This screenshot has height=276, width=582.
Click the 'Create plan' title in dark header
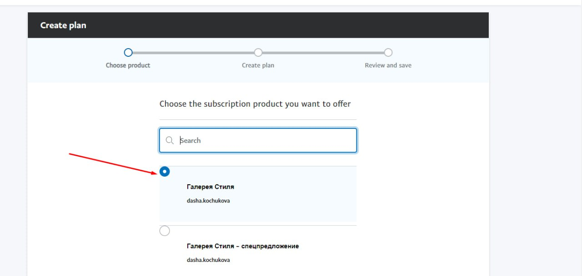(x=63, y=25)
